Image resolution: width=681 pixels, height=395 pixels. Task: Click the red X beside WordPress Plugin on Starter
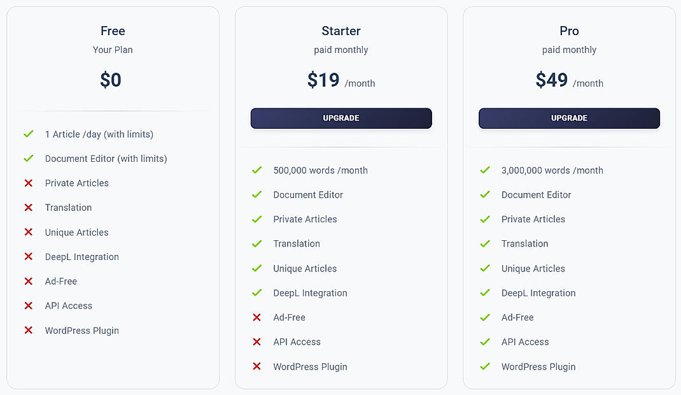pos(256,366)
